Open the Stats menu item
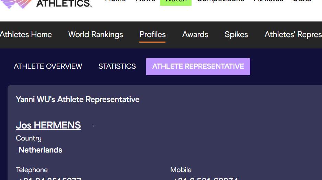 click(302, 1)
